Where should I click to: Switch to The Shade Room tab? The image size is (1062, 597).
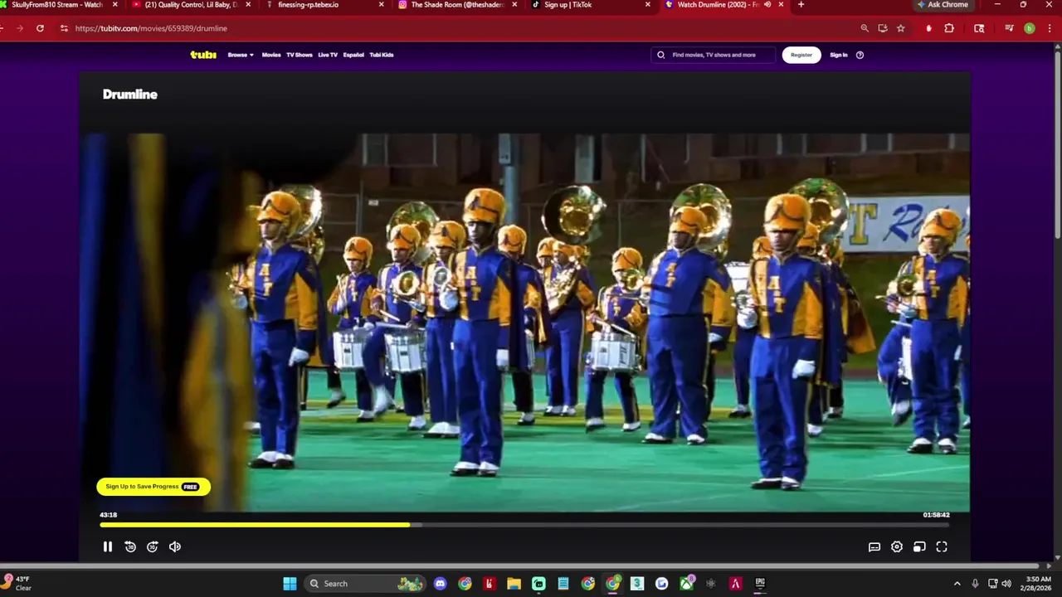(x=458, y=5)
